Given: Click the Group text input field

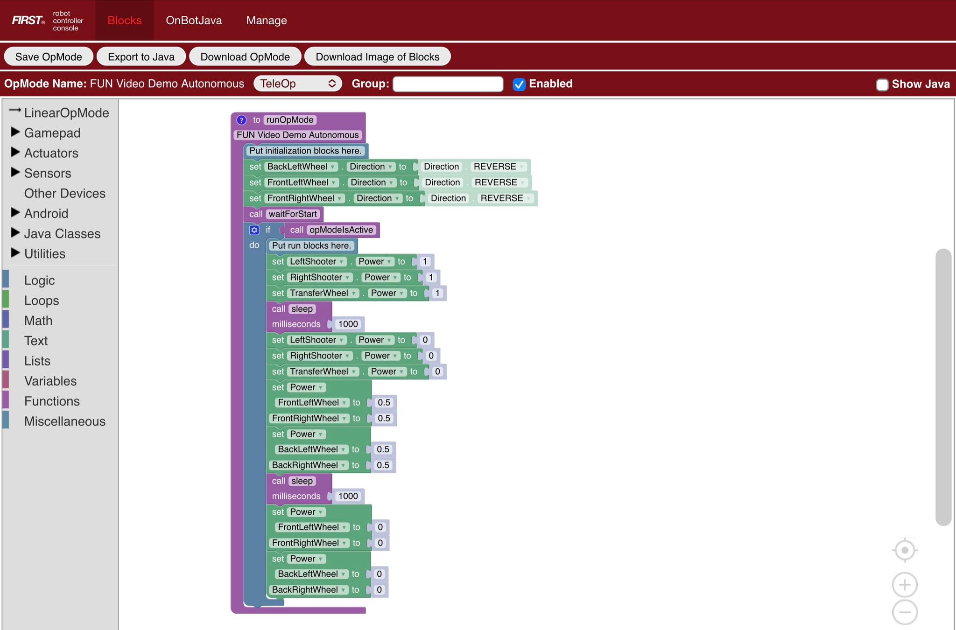Looking at the screenshot, I should click(x=448, y=84).
